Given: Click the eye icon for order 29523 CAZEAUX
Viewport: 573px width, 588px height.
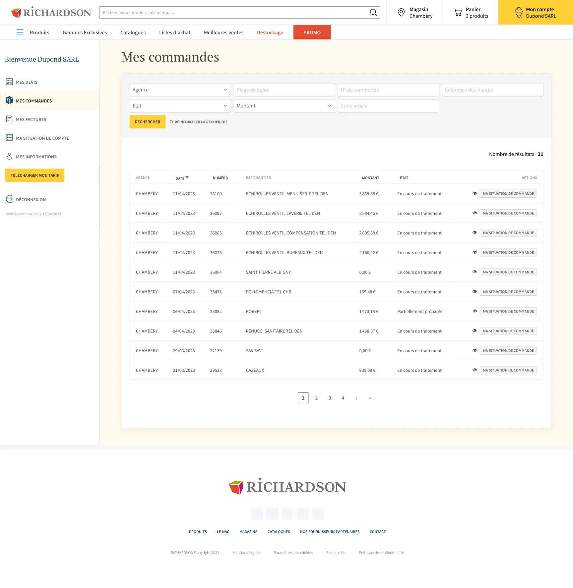Looking at the screenshot, I should click(475, 370).
